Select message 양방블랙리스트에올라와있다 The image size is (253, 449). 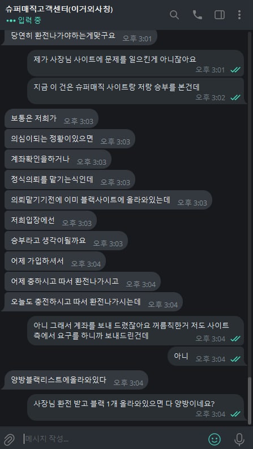pos(76,380)
